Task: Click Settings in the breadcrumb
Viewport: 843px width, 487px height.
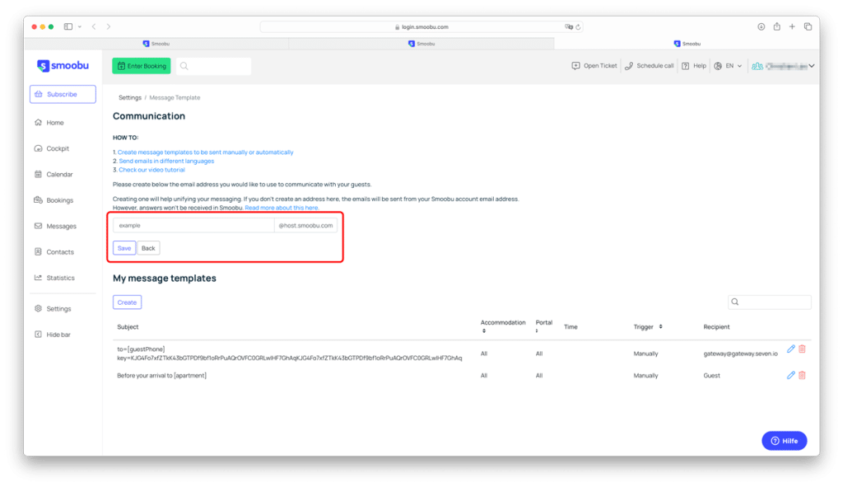Action: pos(130,98)
